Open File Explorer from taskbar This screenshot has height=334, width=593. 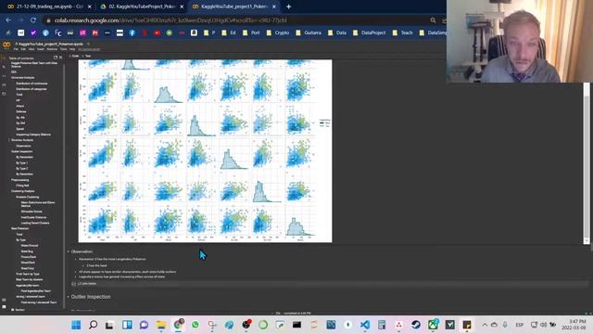[x=161, y=325]
